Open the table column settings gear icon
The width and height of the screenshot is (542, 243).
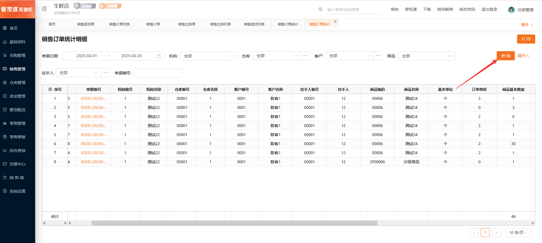point(50,89)
